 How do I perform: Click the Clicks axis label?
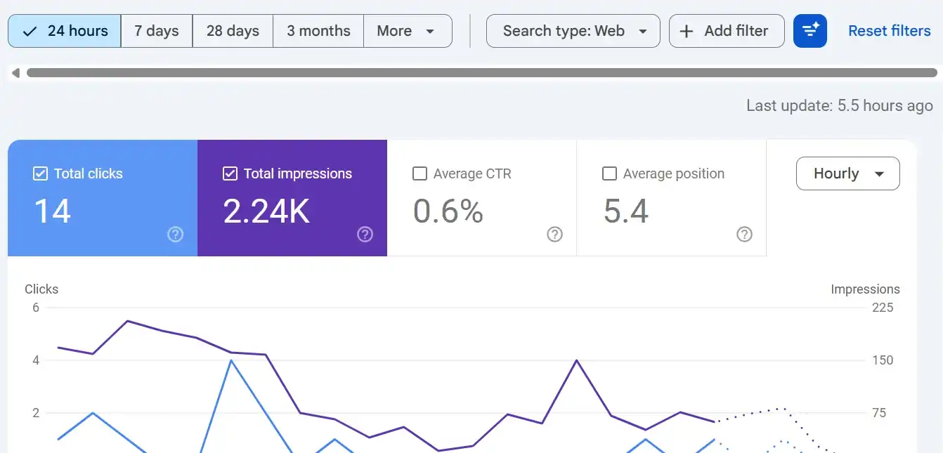click(41, 289)
